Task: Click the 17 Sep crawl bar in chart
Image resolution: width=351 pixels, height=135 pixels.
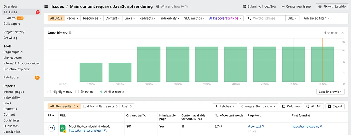Action: pos(91,72)
